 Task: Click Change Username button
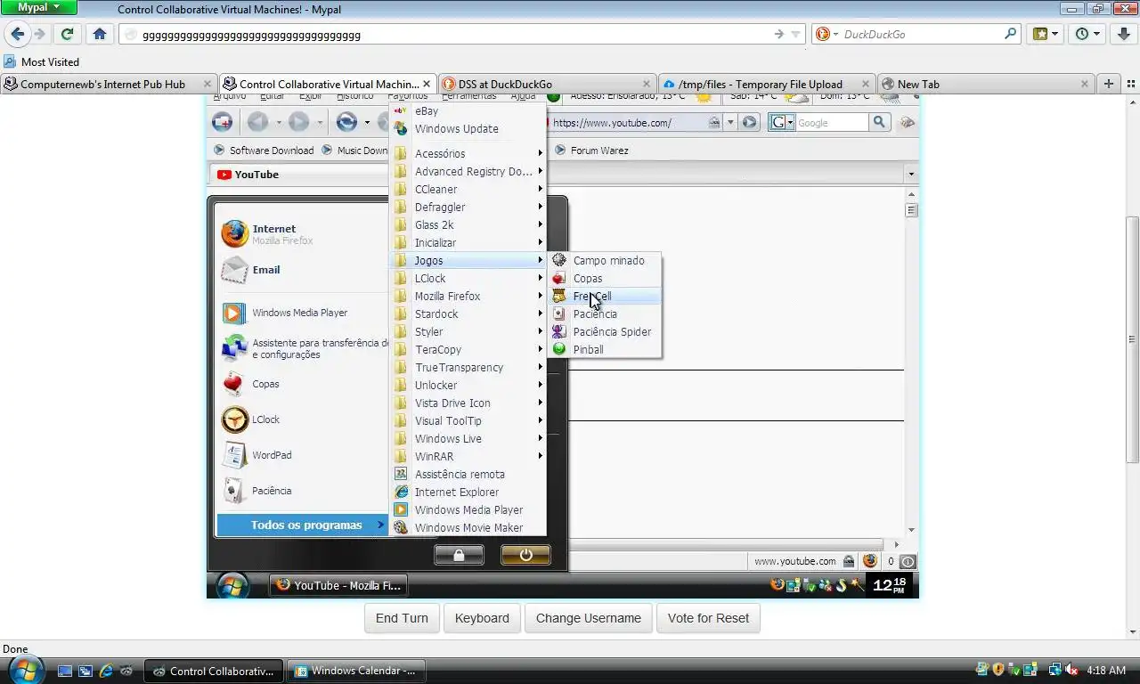point(588,618)
